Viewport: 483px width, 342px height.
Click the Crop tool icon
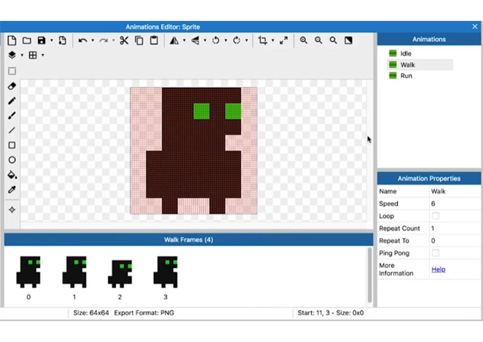(263, 40)
